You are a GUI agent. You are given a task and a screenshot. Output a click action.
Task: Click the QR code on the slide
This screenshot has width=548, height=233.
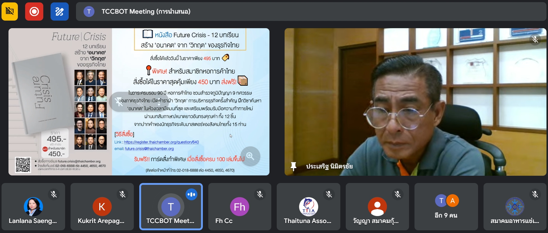click(23, 165)
